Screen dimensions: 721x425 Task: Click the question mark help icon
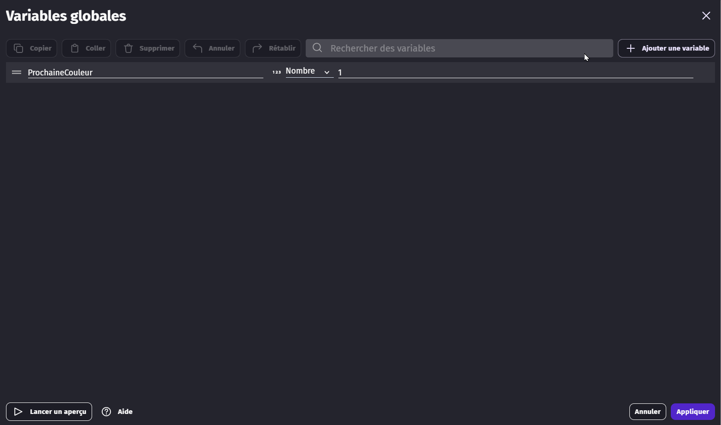pyautogui.click(x=106, y=412)
